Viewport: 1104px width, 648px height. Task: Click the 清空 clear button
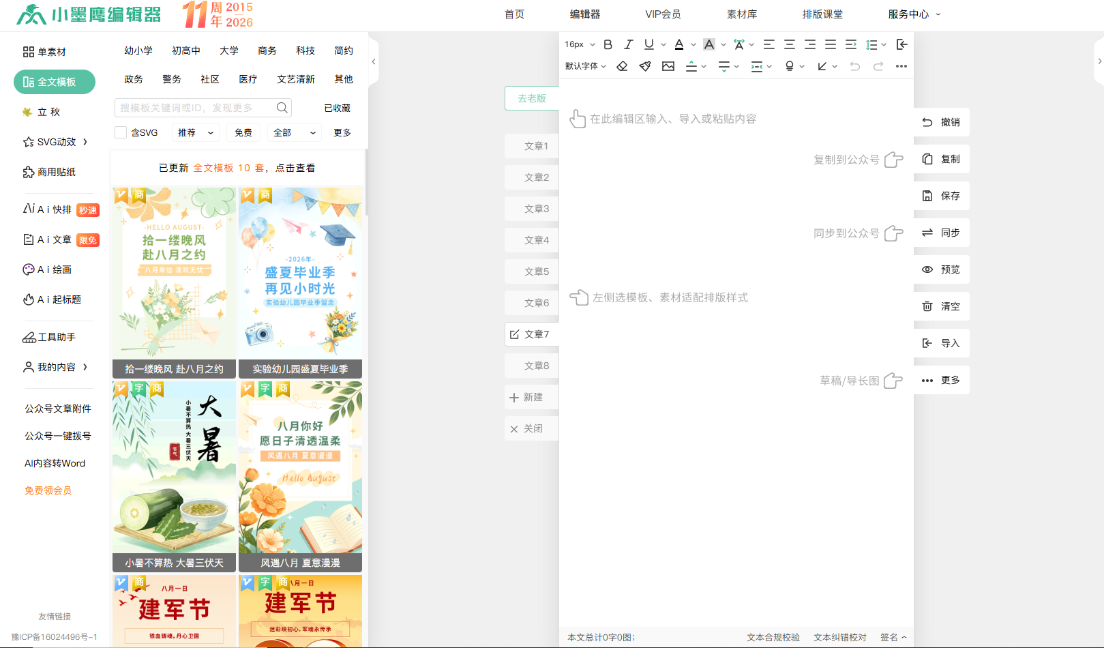pos(942,306)
